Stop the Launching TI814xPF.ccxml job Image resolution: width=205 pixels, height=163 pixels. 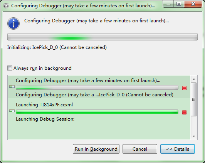coord(184,112)
